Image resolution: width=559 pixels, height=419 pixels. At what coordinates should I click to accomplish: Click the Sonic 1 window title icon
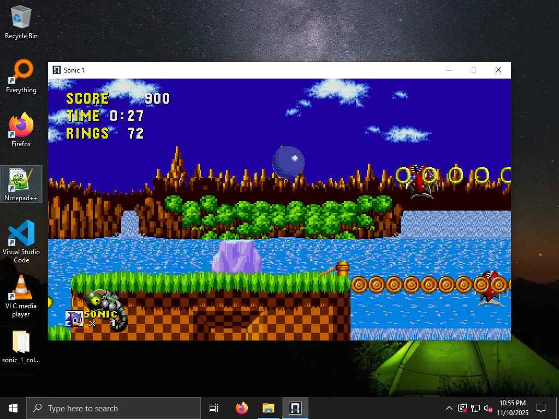[57, 70]
